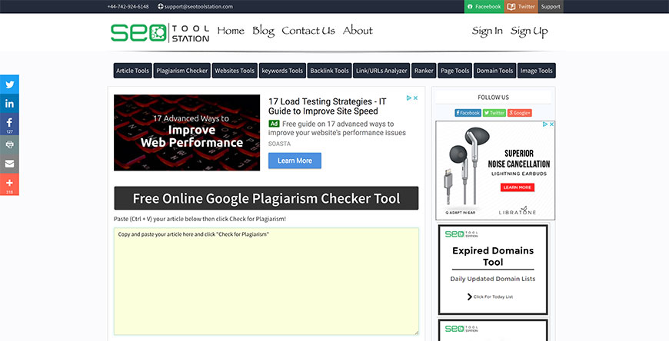Click the Facebook share sidebar icon
The height and width of the screenshot is (341, 669).
[9, 123]
